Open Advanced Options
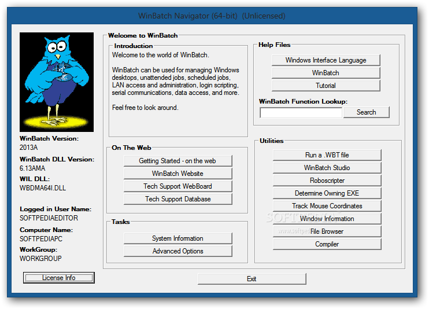 coord(178,251)
